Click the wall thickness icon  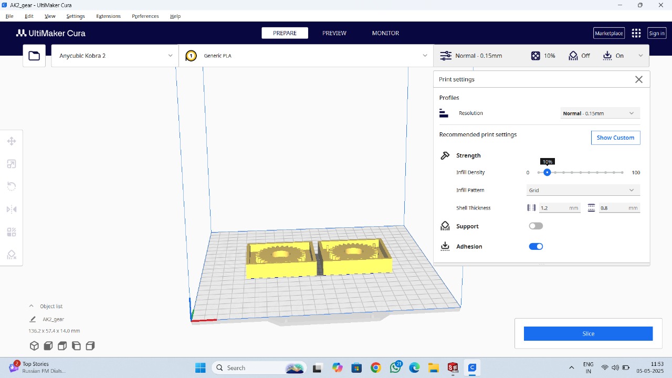coord(531,208)
